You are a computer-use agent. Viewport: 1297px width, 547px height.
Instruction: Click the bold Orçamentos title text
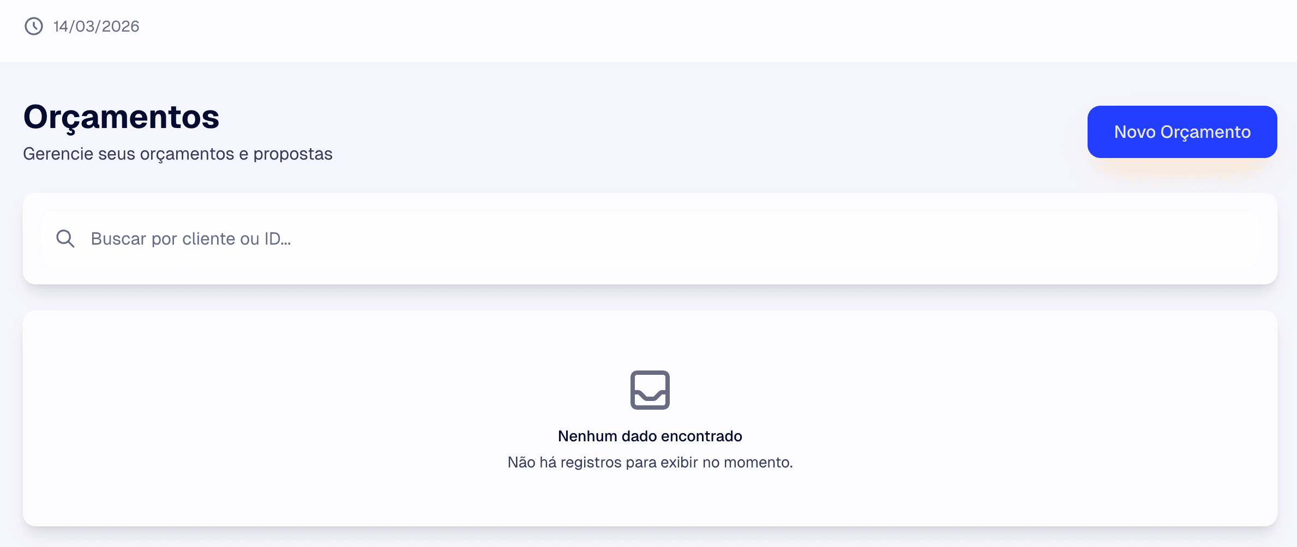(121, 117)
